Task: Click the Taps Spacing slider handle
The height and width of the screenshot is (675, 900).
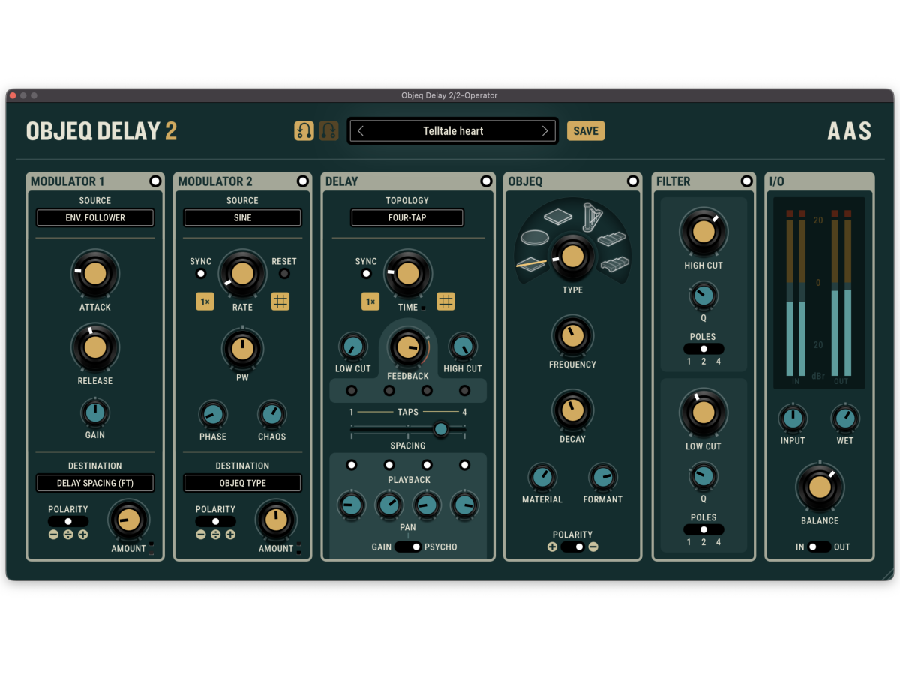Action: click(x=441, y=429)
